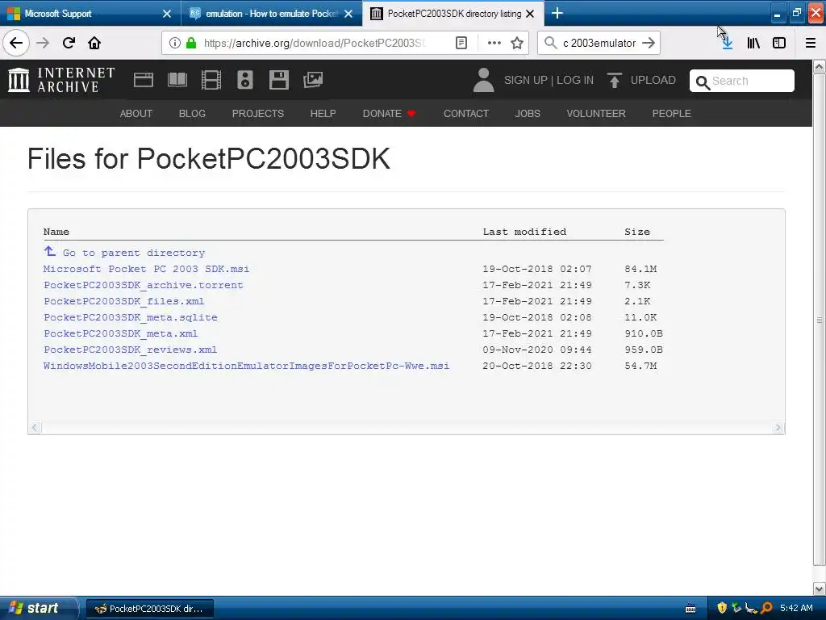The height and width of the screenshot is (620, 826).
Task: Click the 5:42 AM clock
Action: (x=796, y=608)
